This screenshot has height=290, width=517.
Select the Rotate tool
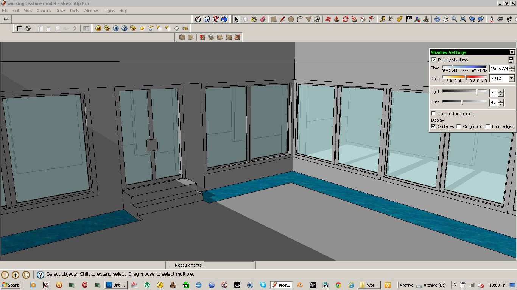[x=346, y=19]
